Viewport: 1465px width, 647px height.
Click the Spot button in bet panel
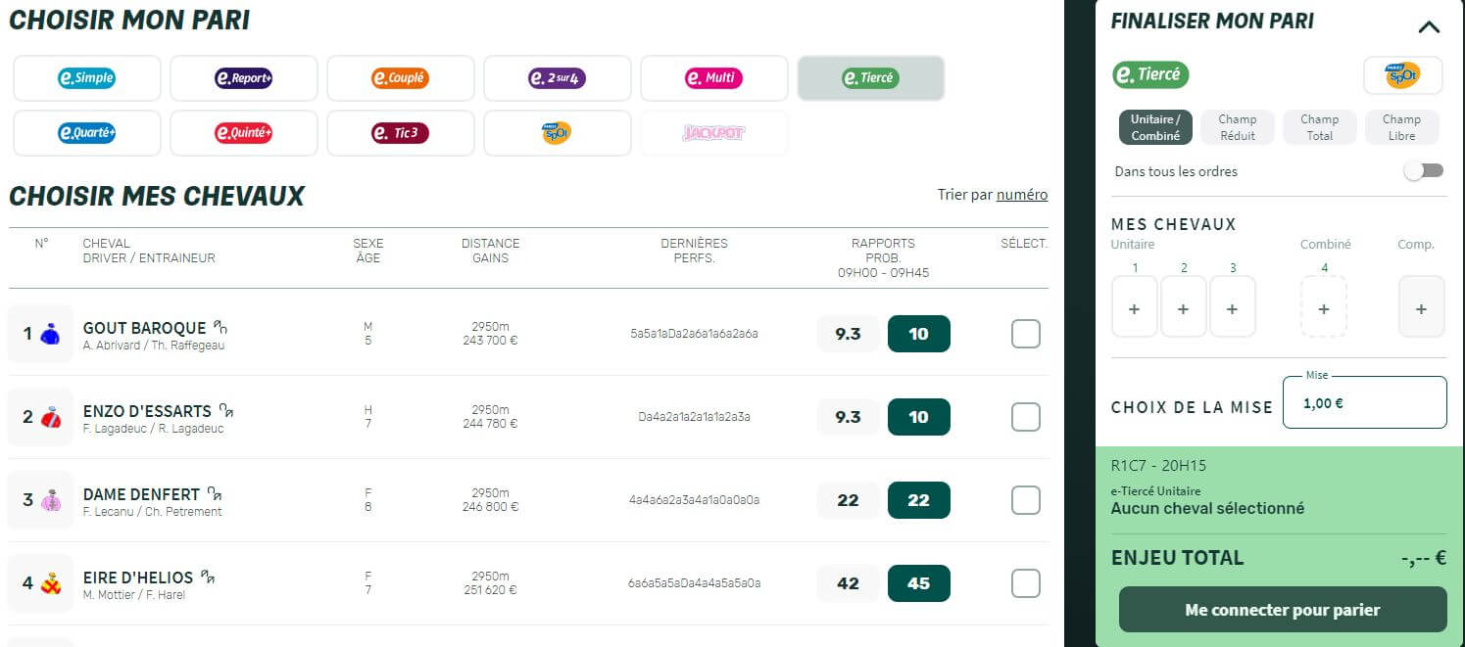1402,75
